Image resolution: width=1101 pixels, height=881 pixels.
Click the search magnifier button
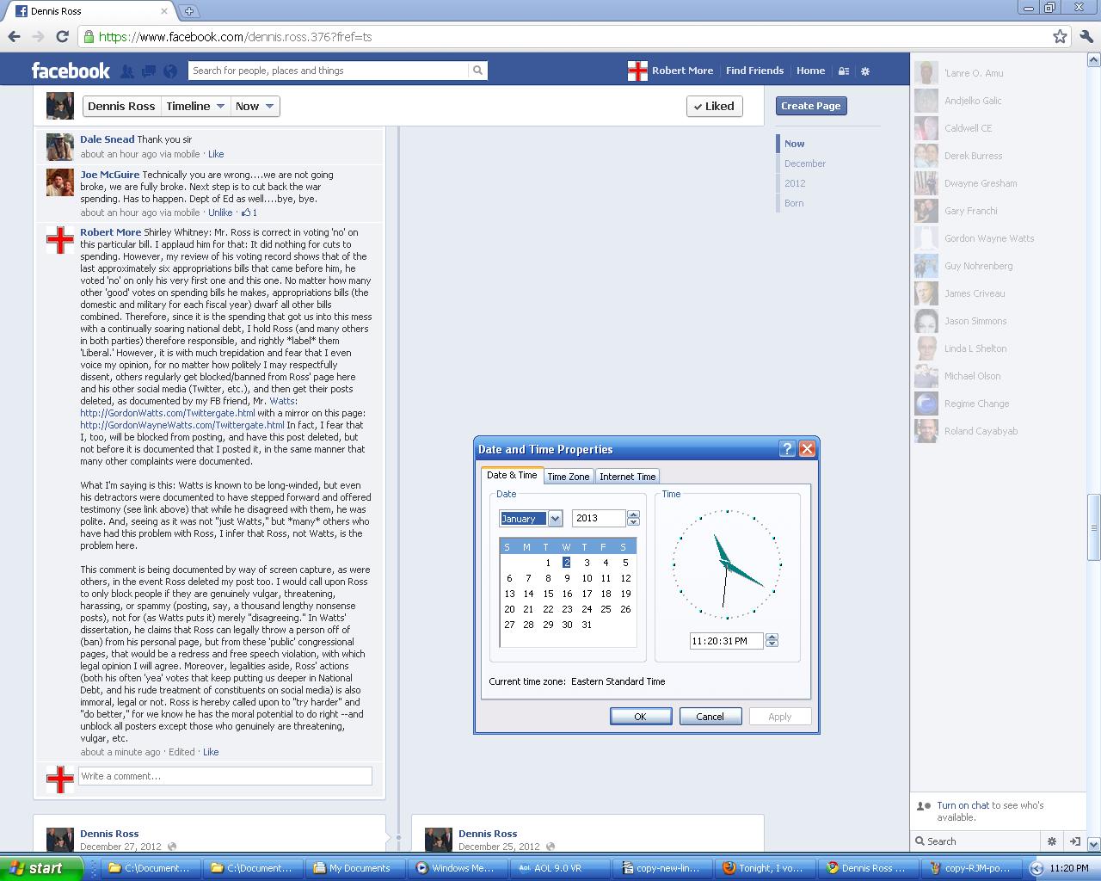coord(477,71)
